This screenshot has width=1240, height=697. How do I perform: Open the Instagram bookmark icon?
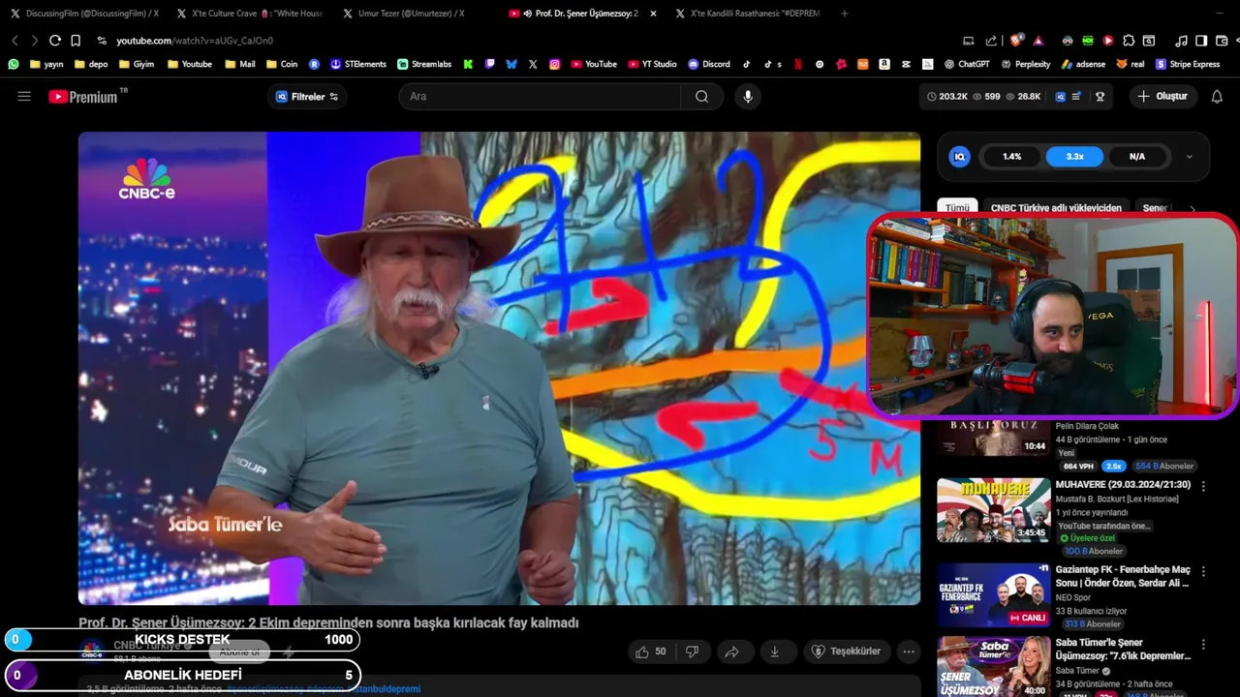(x=554, y=64)
